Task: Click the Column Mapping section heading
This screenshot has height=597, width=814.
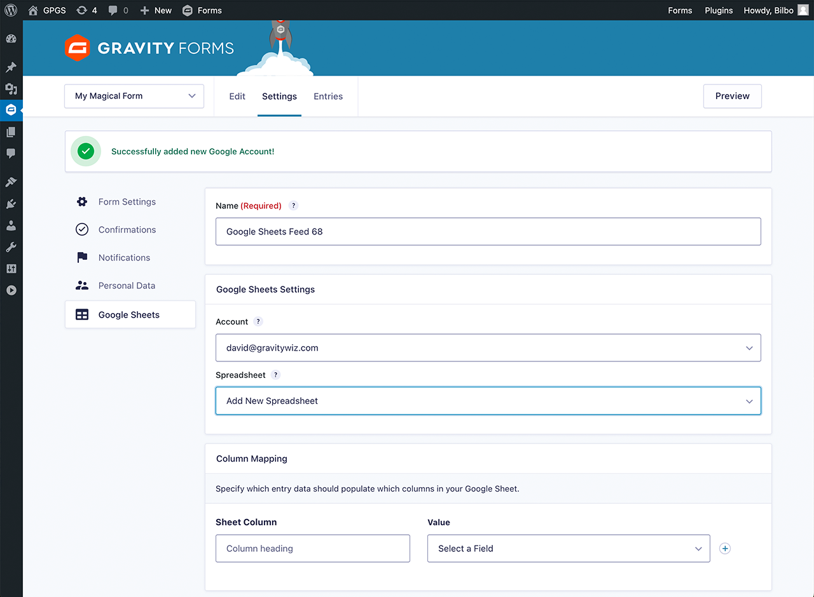Action: pyautogui.click(x=252, y=459)
